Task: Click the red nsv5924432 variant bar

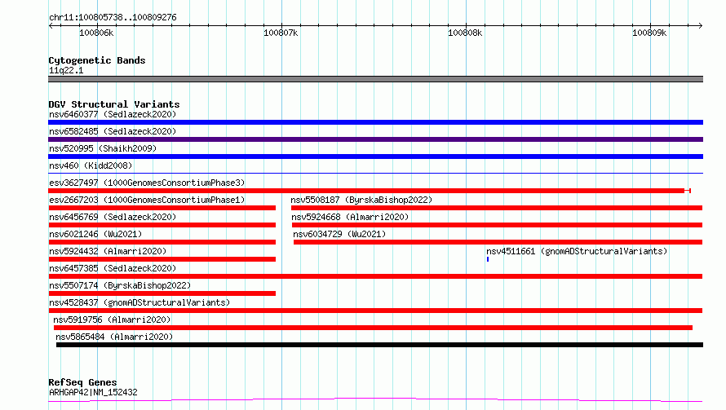Action: point(162,259)
